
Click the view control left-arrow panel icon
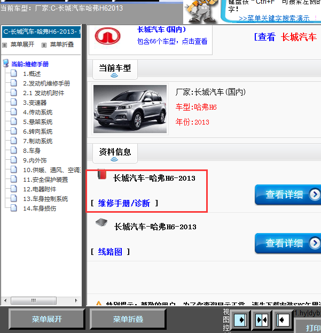283,320
